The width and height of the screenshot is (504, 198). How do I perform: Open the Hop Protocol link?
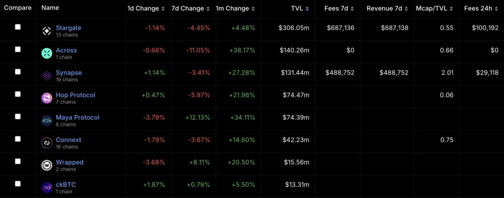pyautogui.click(x=76, y=95)
